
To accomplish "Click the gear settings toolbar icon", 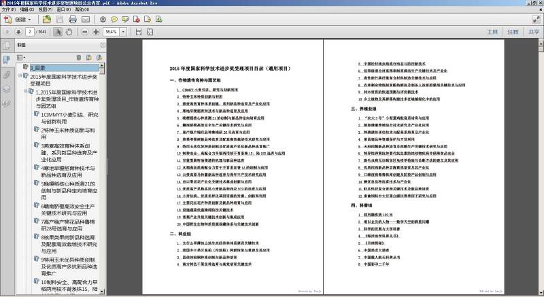I will (103, 20).
